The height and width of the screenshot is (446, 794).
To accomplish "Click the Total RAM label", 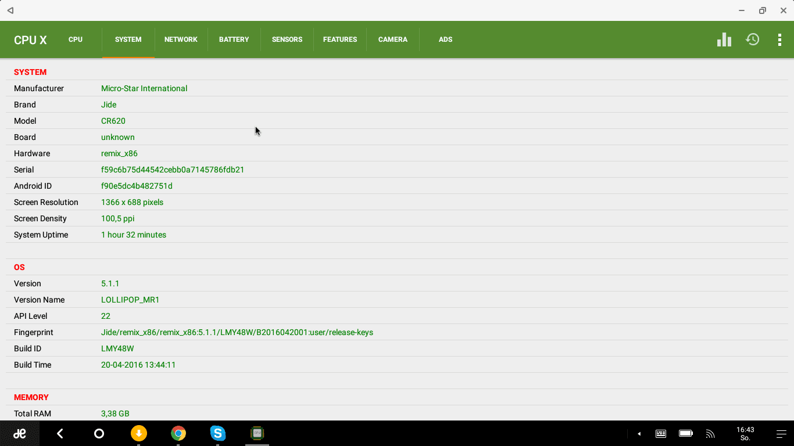I will (x=33, y=413).
